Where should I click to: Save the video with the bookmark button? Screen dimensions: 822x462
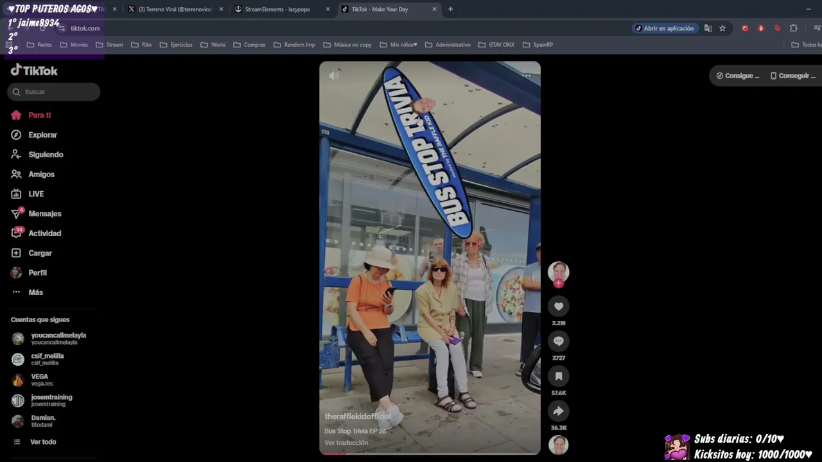(559, 376)
